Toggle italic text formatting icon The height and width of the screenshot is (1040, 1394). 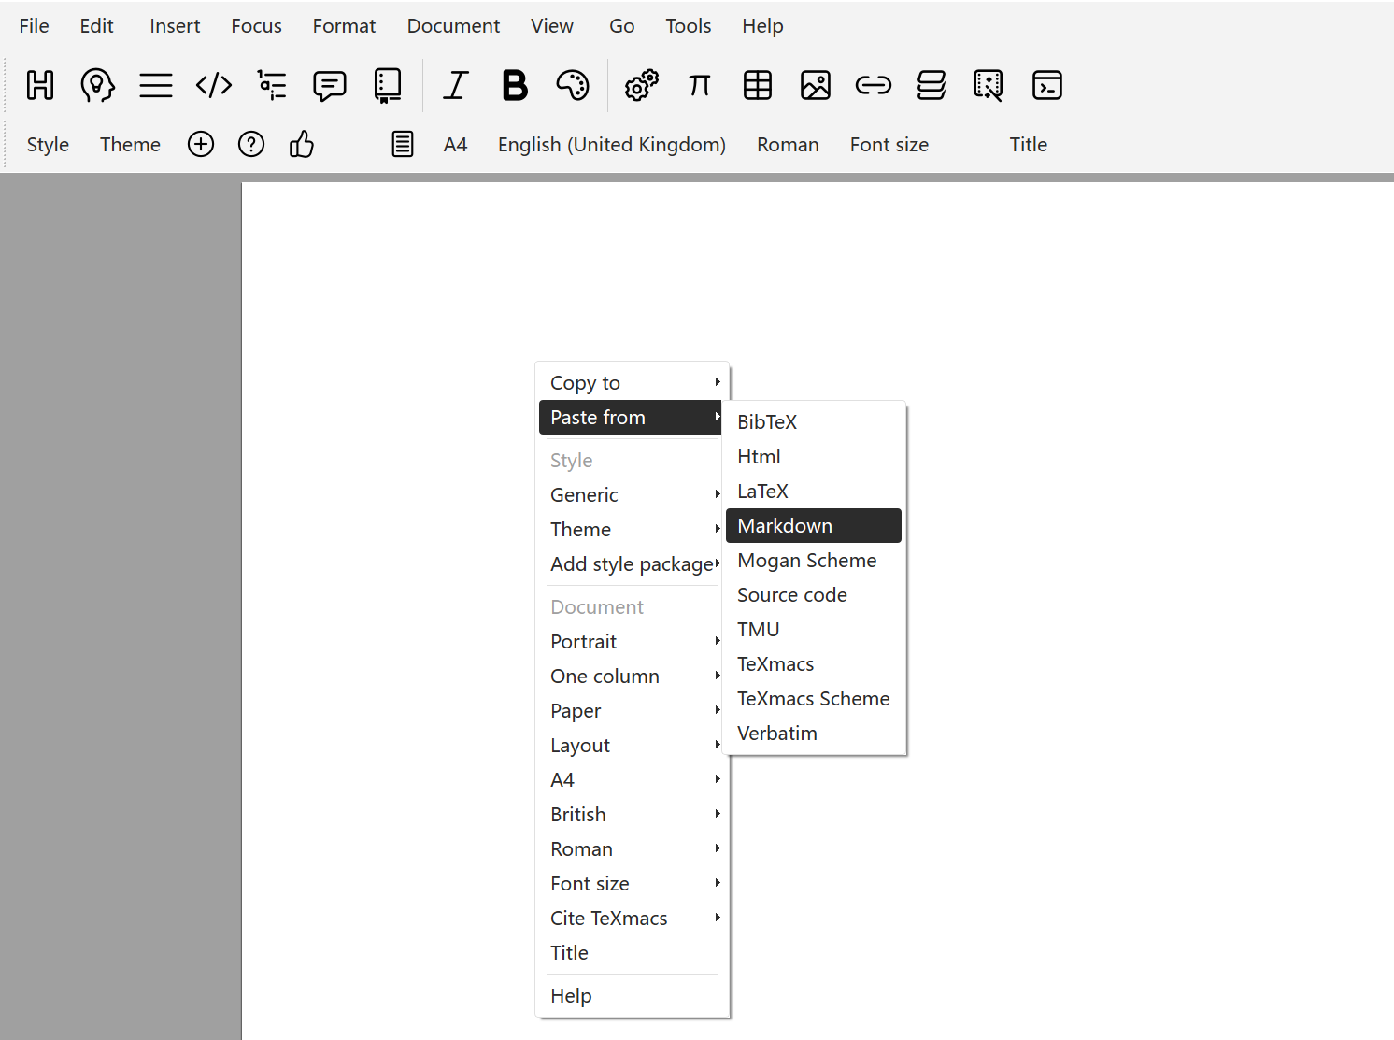[456, 85]
